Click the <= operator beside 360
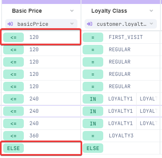The image size is (162, 158). (13, 136)
